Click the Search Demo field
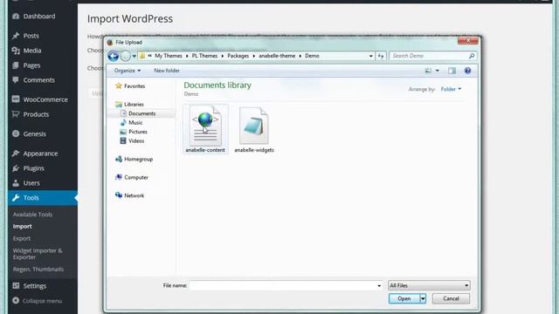Screen dimensions: 559x314 pos(429,56)
